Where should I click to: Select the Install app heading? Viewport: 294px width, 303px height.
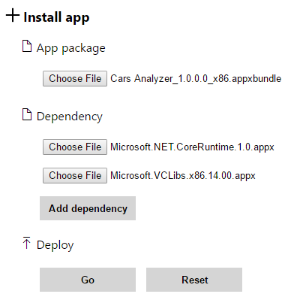tap(56, 17)
